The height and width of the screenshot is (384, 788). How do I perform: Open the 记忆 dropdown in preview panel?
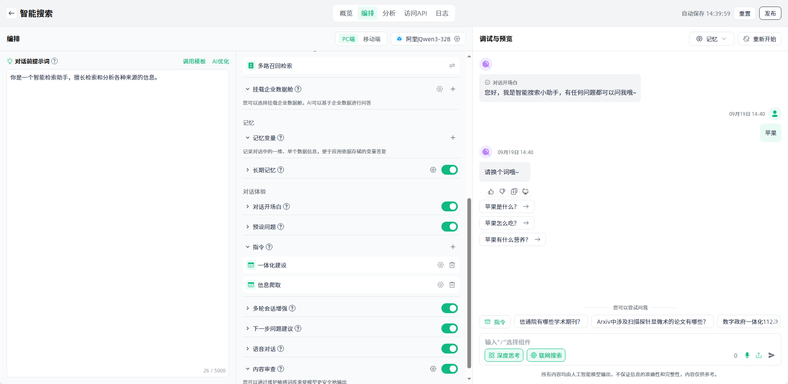711,39
